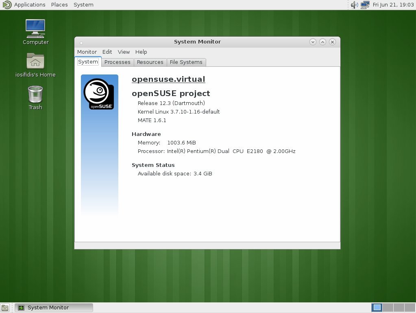Select the File Systems tab
The image size is (416, 313).
(186, 62)
